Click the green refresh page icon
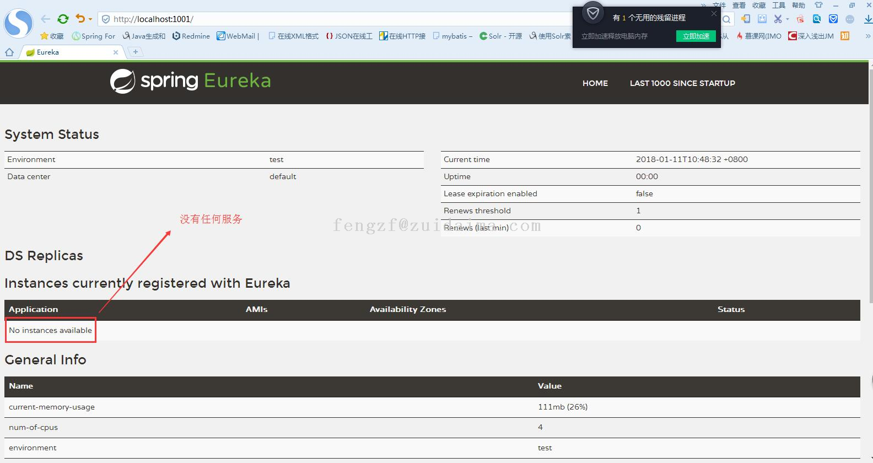 63,19
